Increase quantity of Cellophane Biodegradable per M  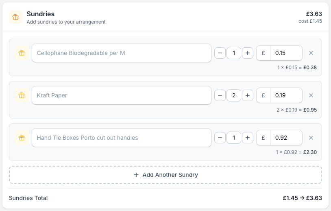[x=248, y=53]
